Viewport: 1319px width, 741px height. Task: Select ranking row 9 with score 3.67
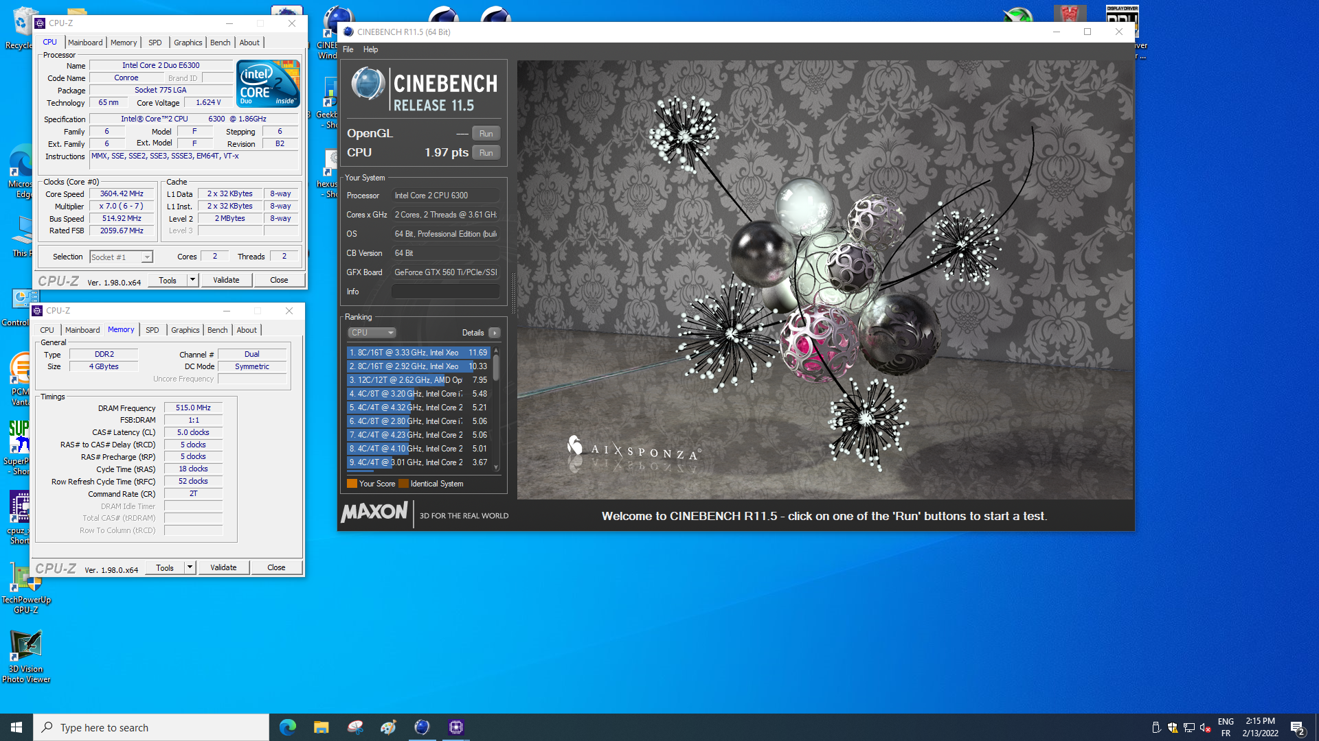418,462
